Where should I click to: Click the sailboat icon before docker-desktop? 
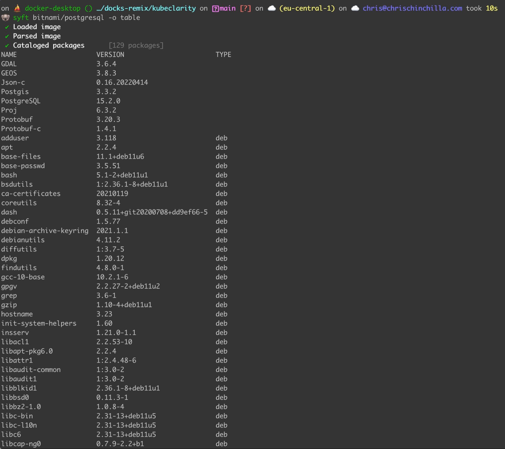pyautogui.click(x=17, y=8)
